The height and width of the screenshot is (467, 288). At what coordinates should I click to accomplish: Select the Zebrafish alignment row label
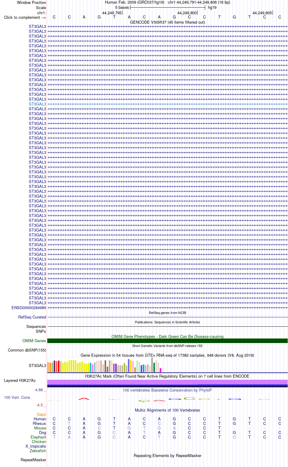pos(38,451)
